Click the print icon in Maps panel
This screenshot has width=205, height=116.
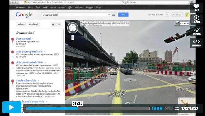[x=53, y=24]
